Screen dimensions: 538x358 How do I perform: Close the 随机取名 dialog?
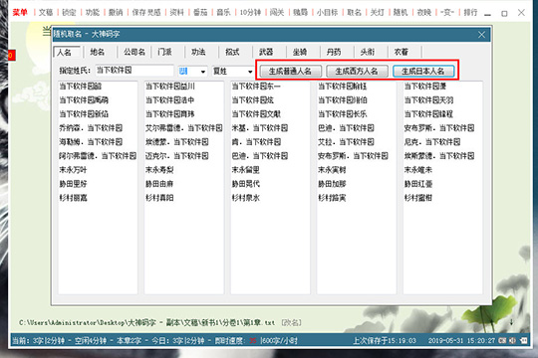click(481, 34)
